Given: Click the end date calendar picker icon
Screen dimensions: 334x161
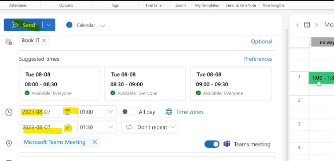Looking at the screenshot, I should coord(67,127).
